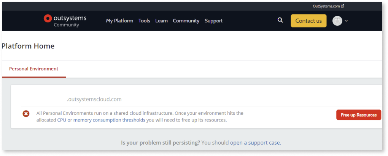Open the My Platform menu
This screenshot has width=388, height=156.
click(119, 21)
